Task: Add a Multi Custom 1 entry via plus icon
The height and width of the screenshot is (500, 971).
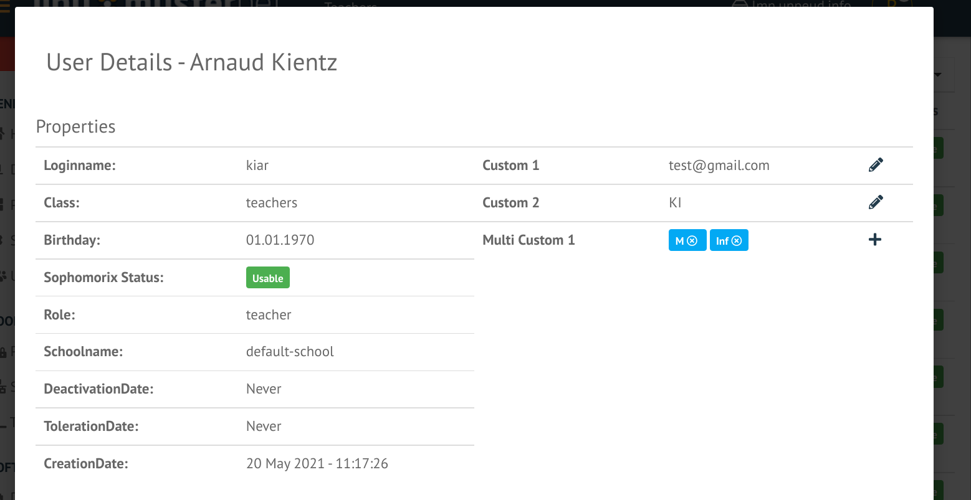Action: (875, 239)
